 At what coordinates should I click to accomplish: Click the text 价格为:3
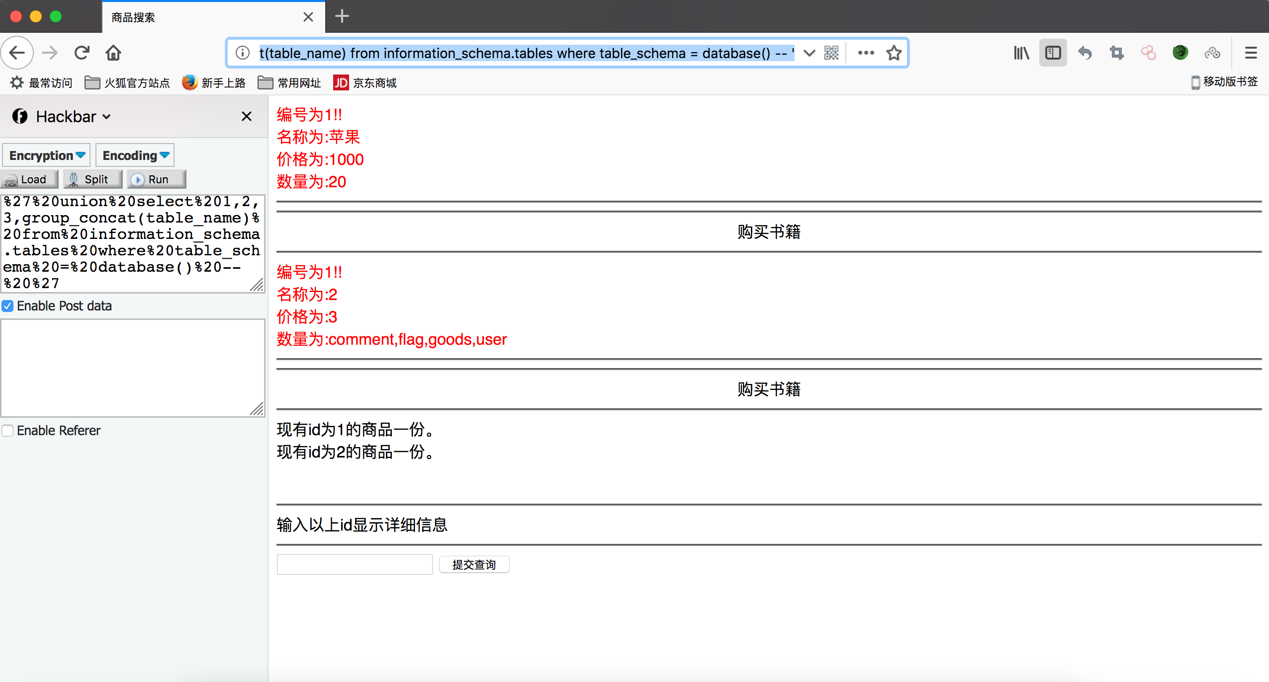click(x=307, y=317)
